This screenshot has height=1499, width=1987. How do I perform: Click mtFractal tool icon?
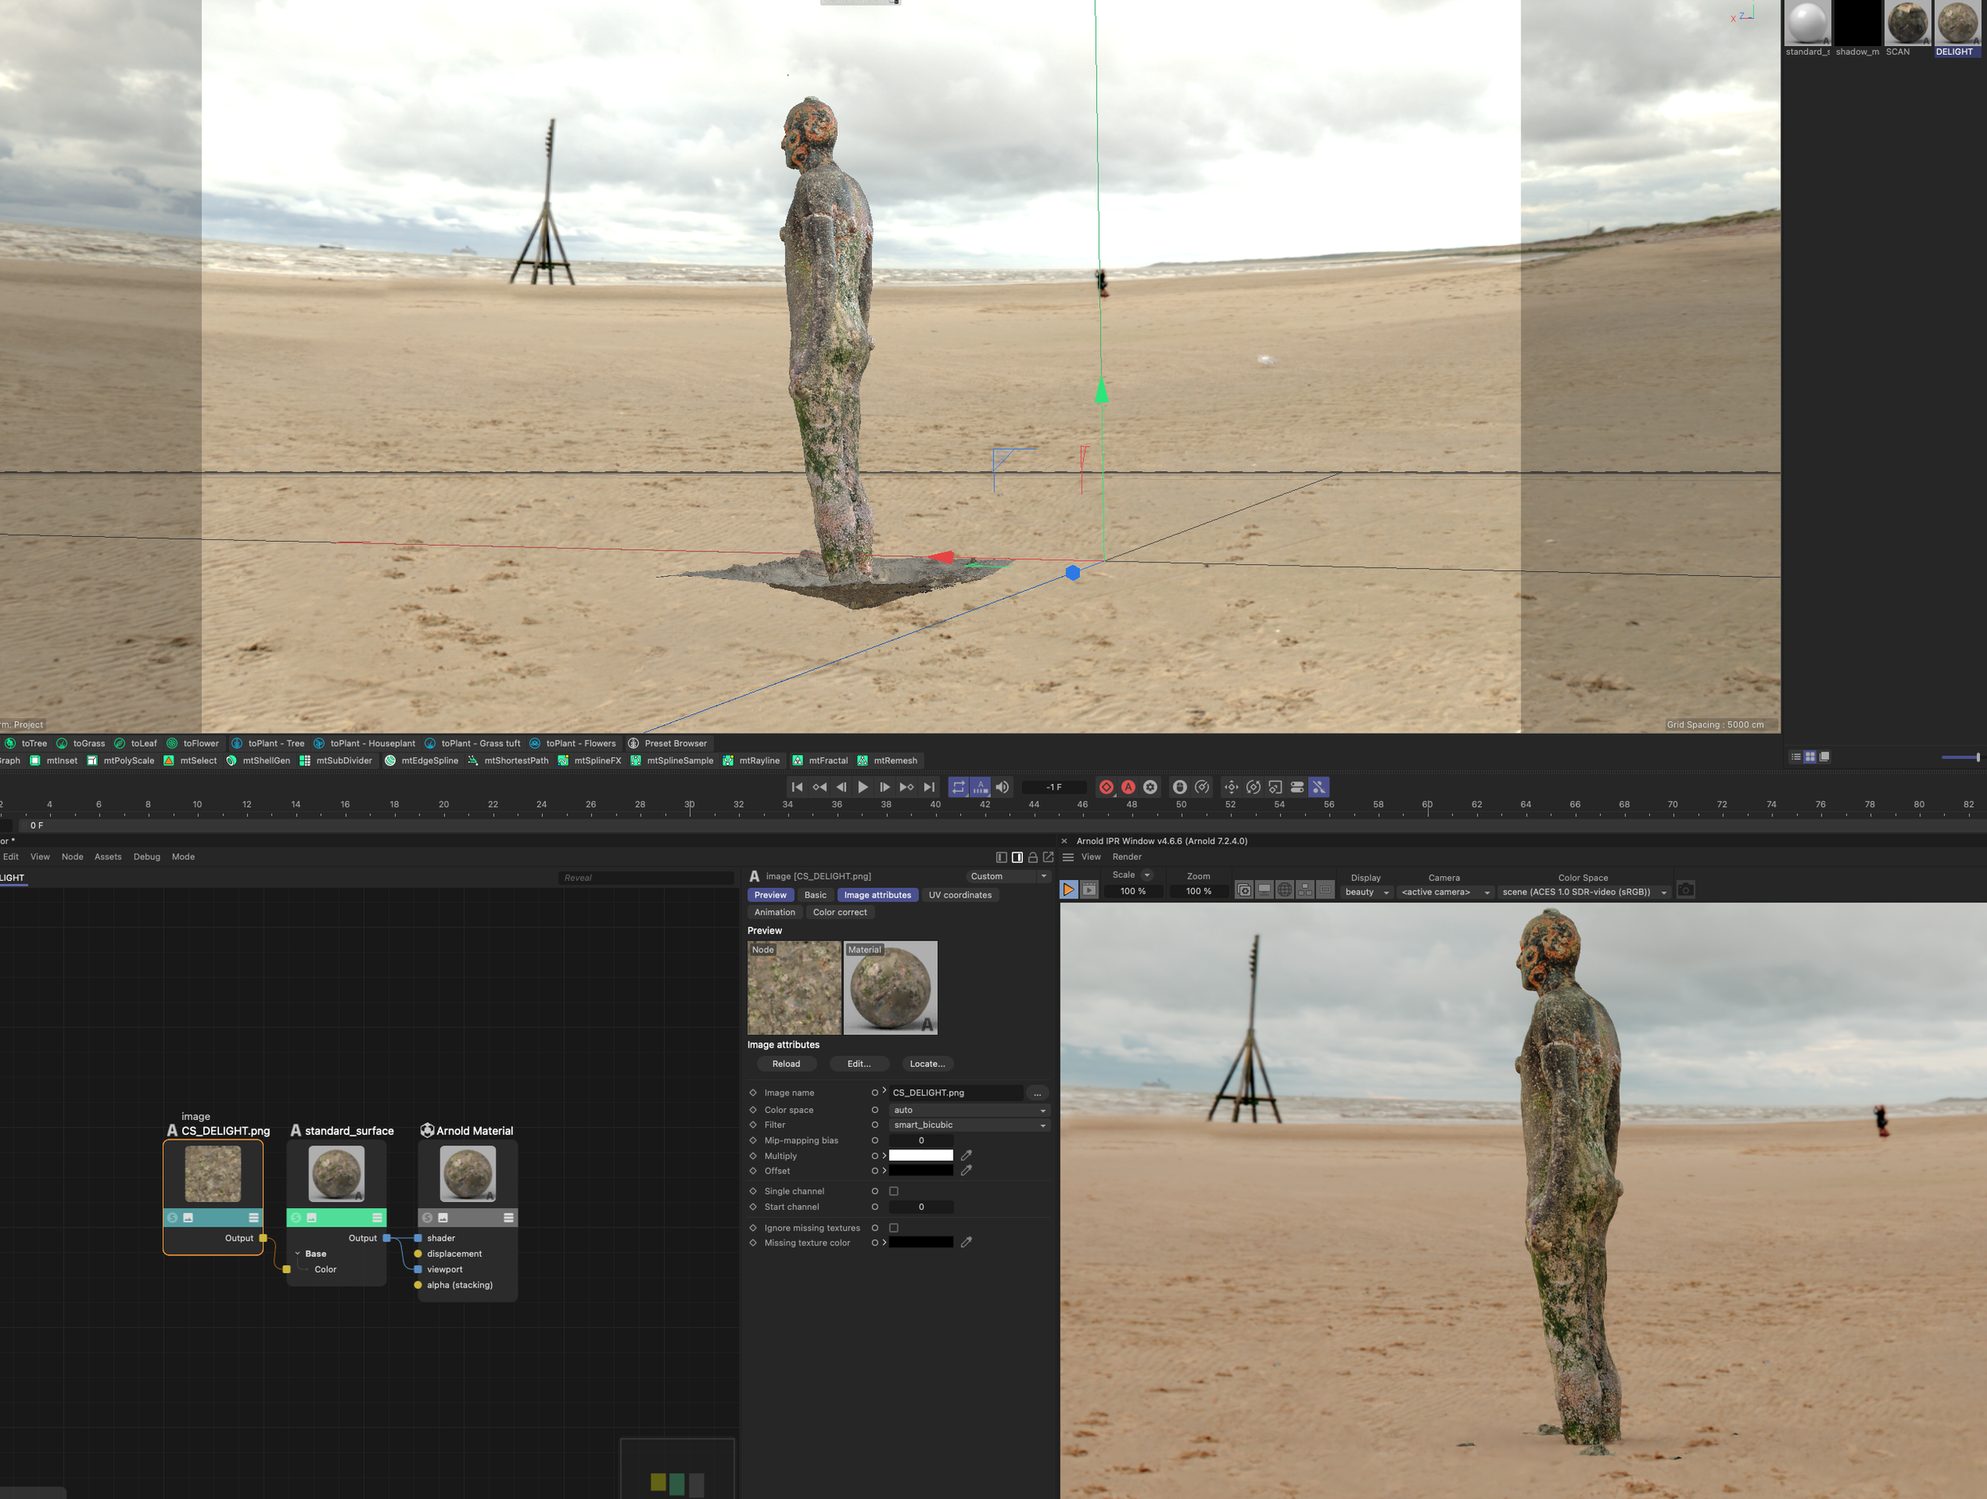pos(798,760)
